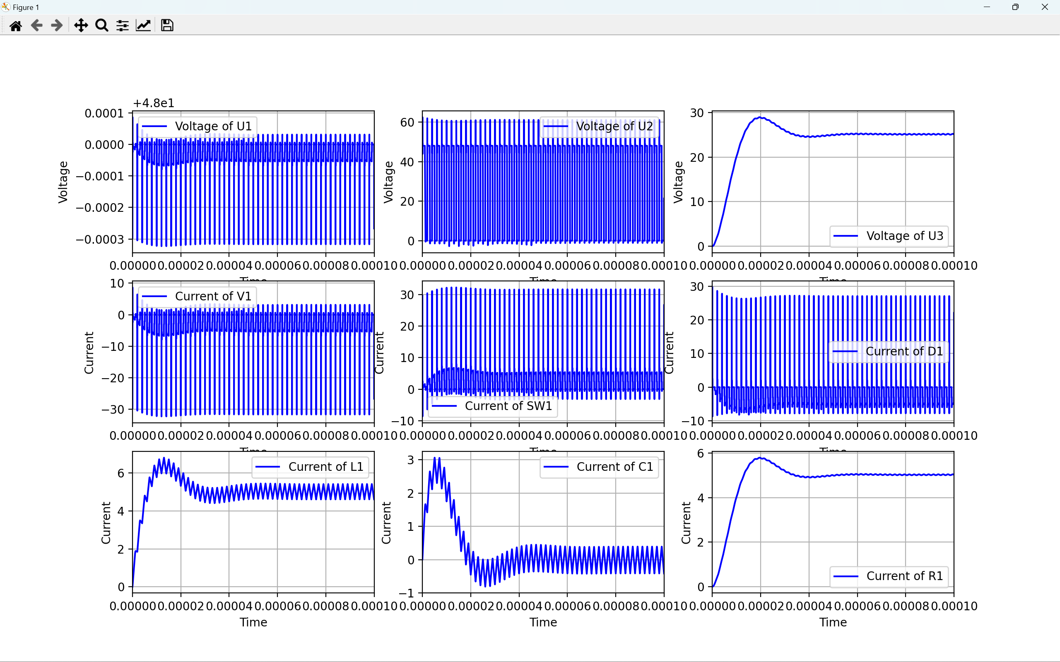The image size is (1060, 662).
Task: Click the Current of V1 legend
Action: pyautogui.click(x=198, y=297)
